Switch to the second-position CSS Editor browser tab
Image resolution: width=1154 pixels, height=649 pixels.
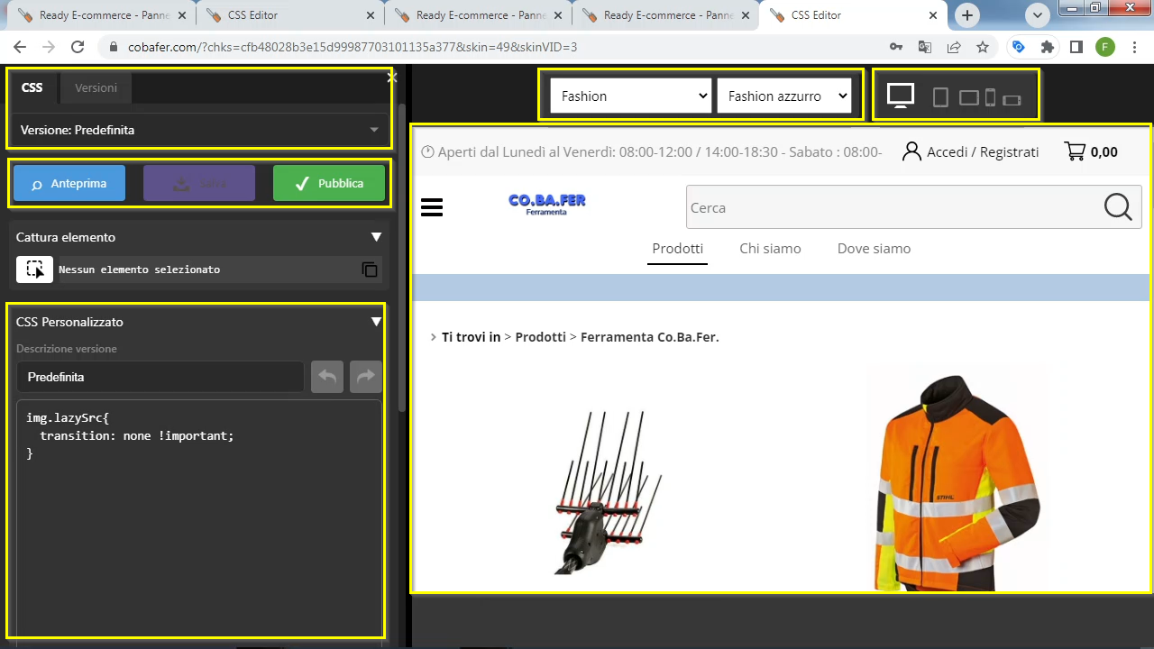[288, 15]
